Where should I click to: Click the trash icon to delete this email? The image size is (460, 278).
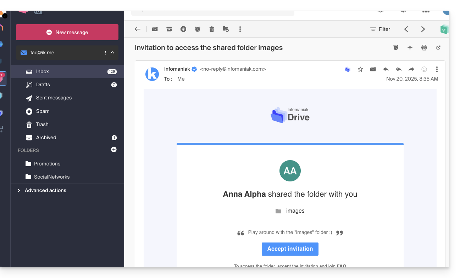[212, 29]
